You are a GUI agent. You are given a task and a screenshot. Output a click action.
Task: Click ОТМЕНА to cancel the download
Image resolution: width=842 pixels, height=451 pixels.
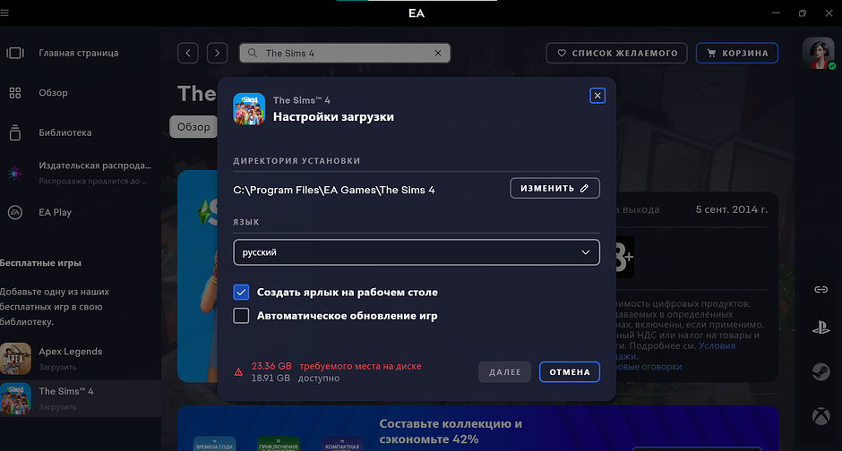569,372
